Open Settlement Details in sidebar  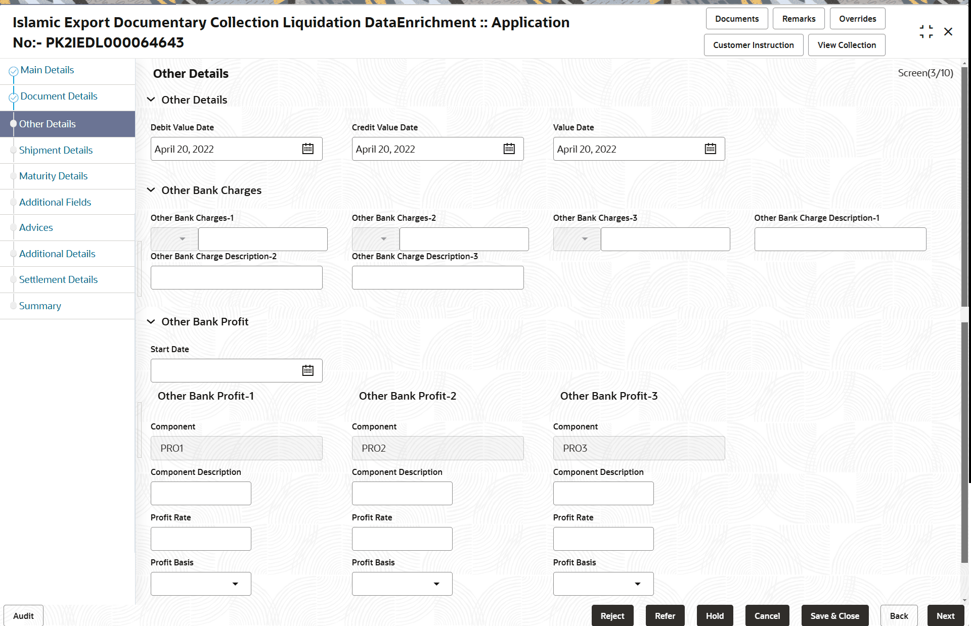click(x=58, y=279)
